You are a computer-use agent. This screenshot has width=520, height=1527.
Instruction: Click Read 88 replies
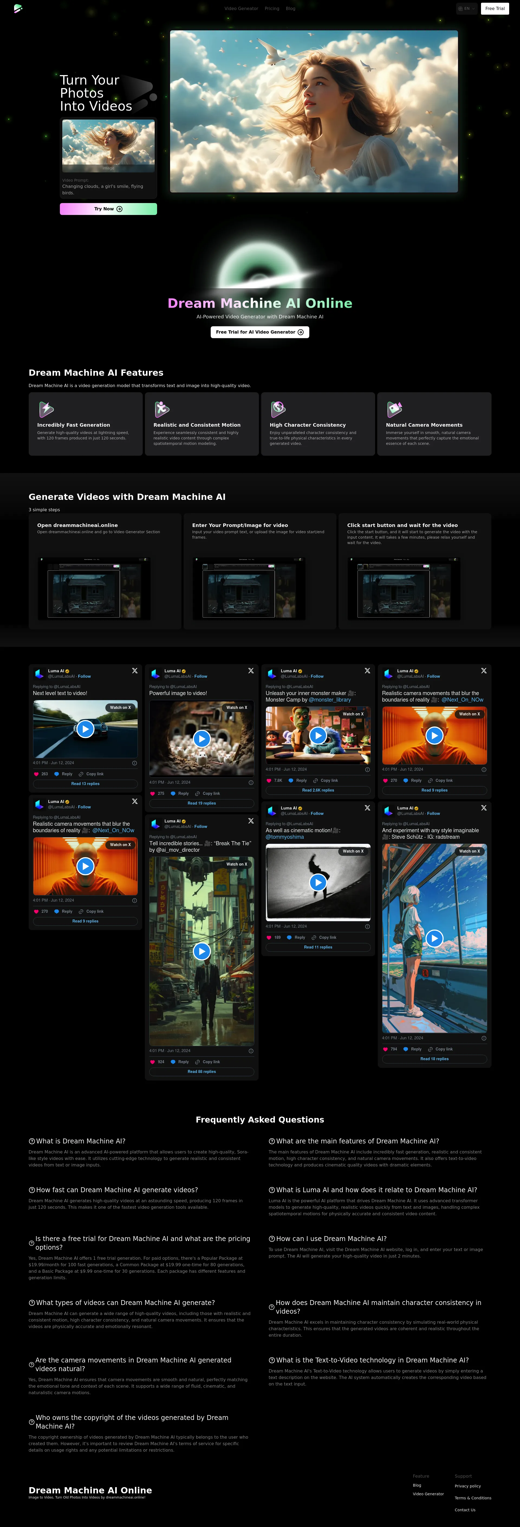pos(202,1072)
